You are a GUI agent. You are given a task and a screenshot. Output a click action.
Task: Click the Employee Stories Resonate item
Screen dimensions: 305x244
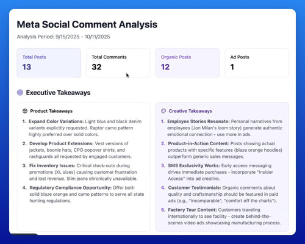(222, 128)
